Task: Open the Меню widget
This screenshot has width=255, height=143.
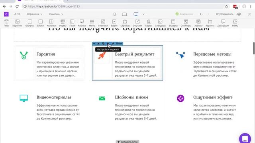Action: click(x=92, y=23)
